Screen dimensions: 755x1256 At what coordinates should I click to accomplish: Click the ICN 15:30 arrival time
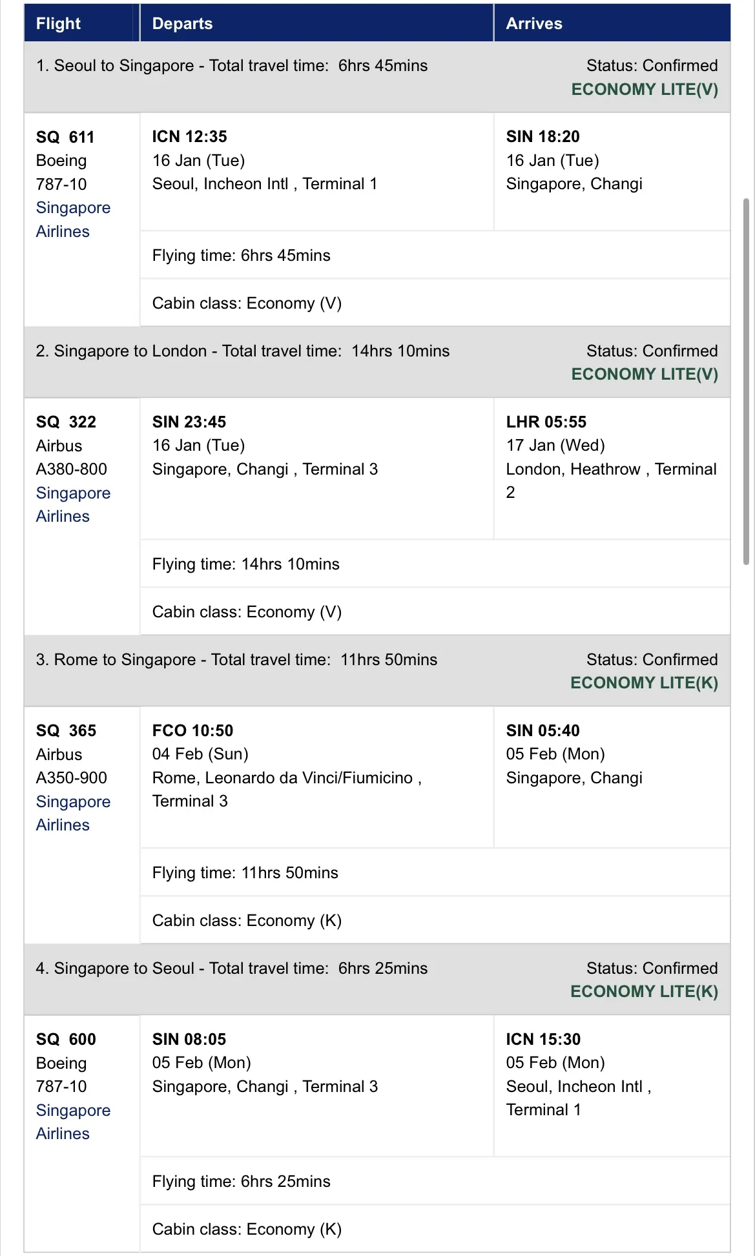[x=543, y=1040]
